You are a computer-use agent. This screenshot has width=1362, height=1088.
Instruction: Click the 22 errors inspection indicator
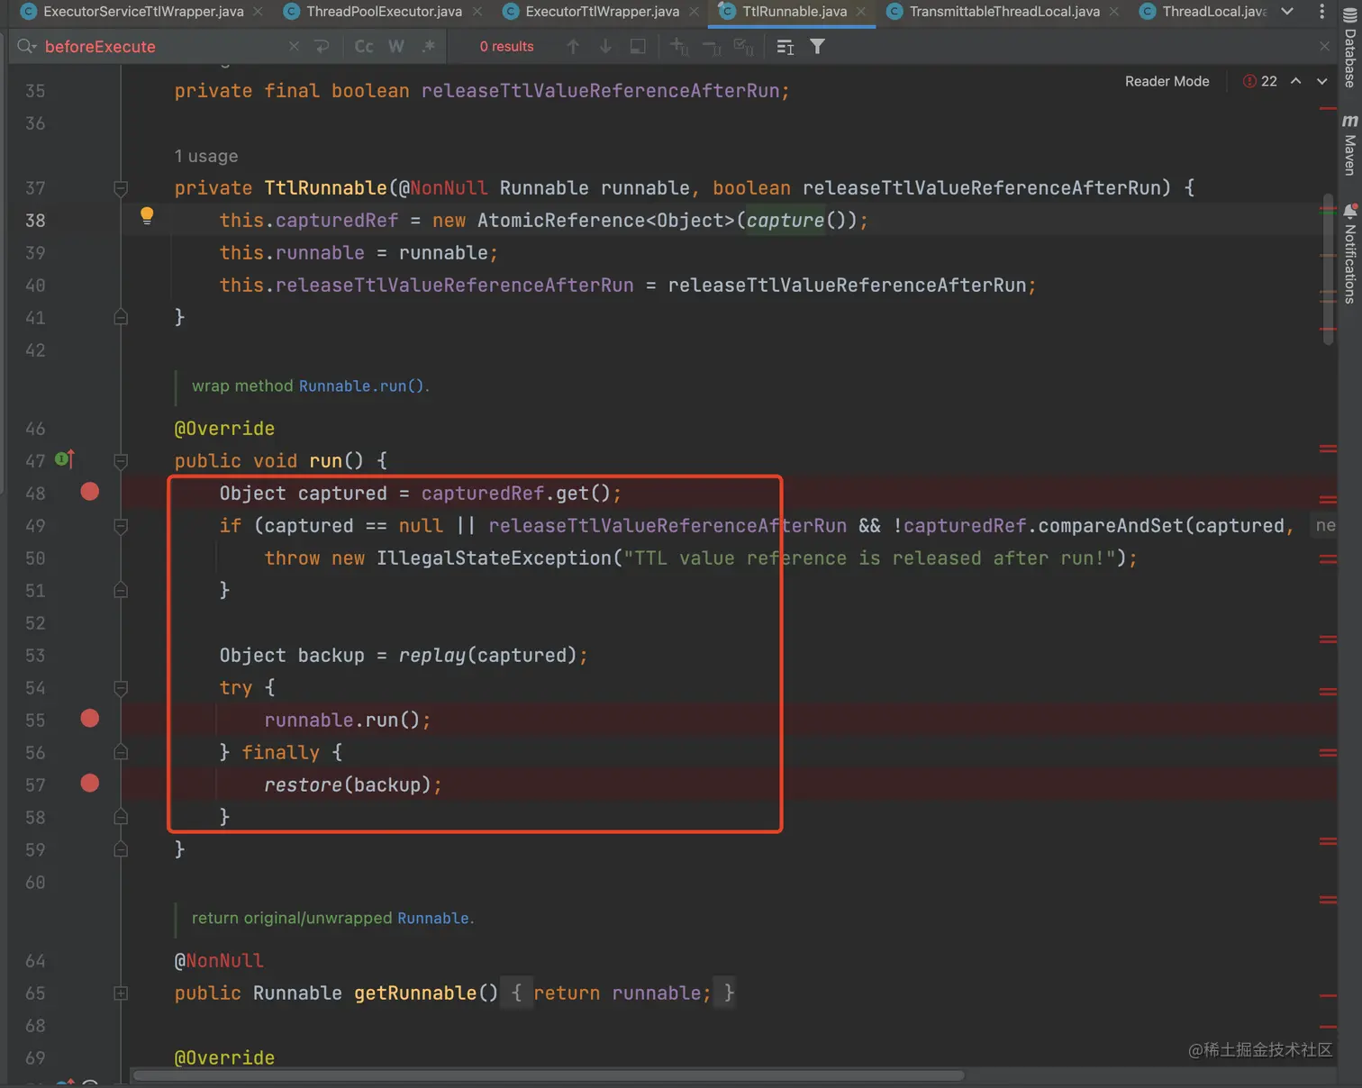(1260, 81)
